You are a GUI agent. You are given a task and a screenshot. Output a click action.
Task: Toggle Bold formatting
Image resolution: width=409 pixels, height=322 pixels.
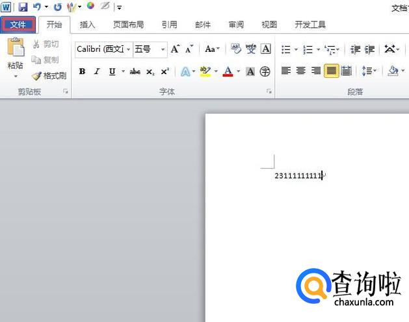pos(82,71)
